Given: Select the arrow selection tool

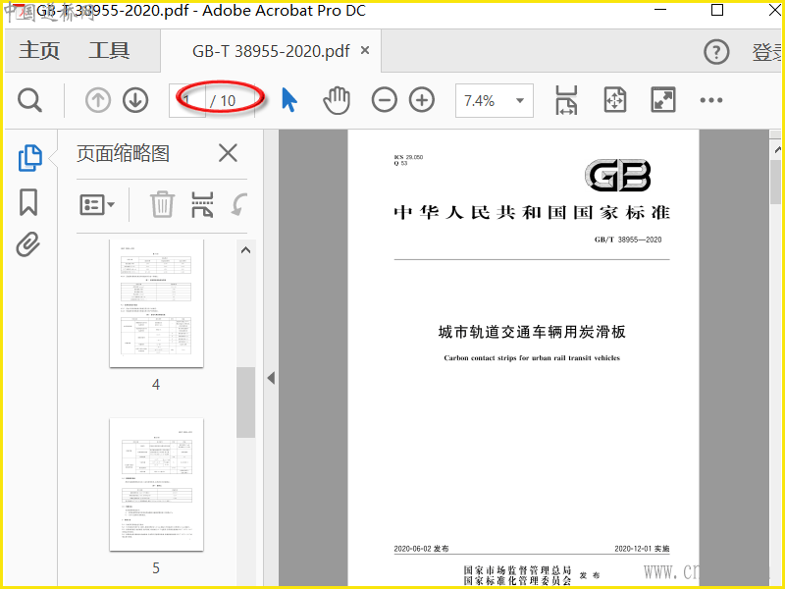Looking at the screenshot, I should (288, 100).
